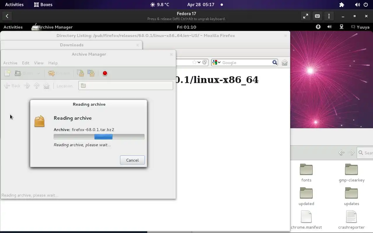Click the reading archive progress bar
Viewport: 373px width, 233px height.
coord(99,137)
